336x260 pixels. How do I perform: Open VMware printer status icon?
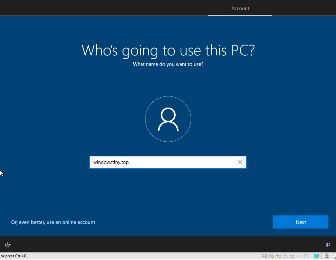pos(285,256)
